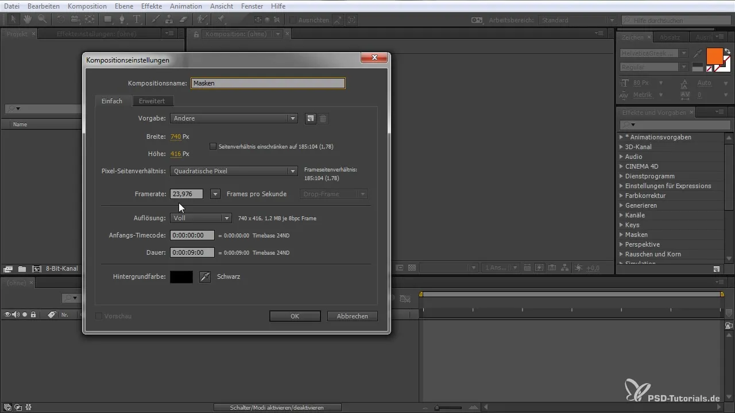Select the Puppet Pin tool
This screenshot has height=413, width=735.
(221, 19)
